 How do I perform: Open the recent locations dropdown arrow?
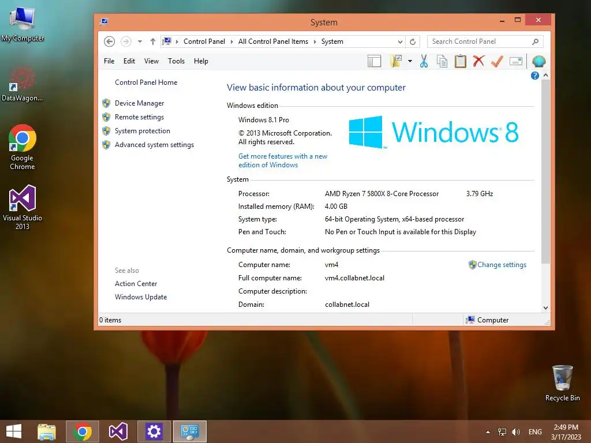[x=140, y=42]
